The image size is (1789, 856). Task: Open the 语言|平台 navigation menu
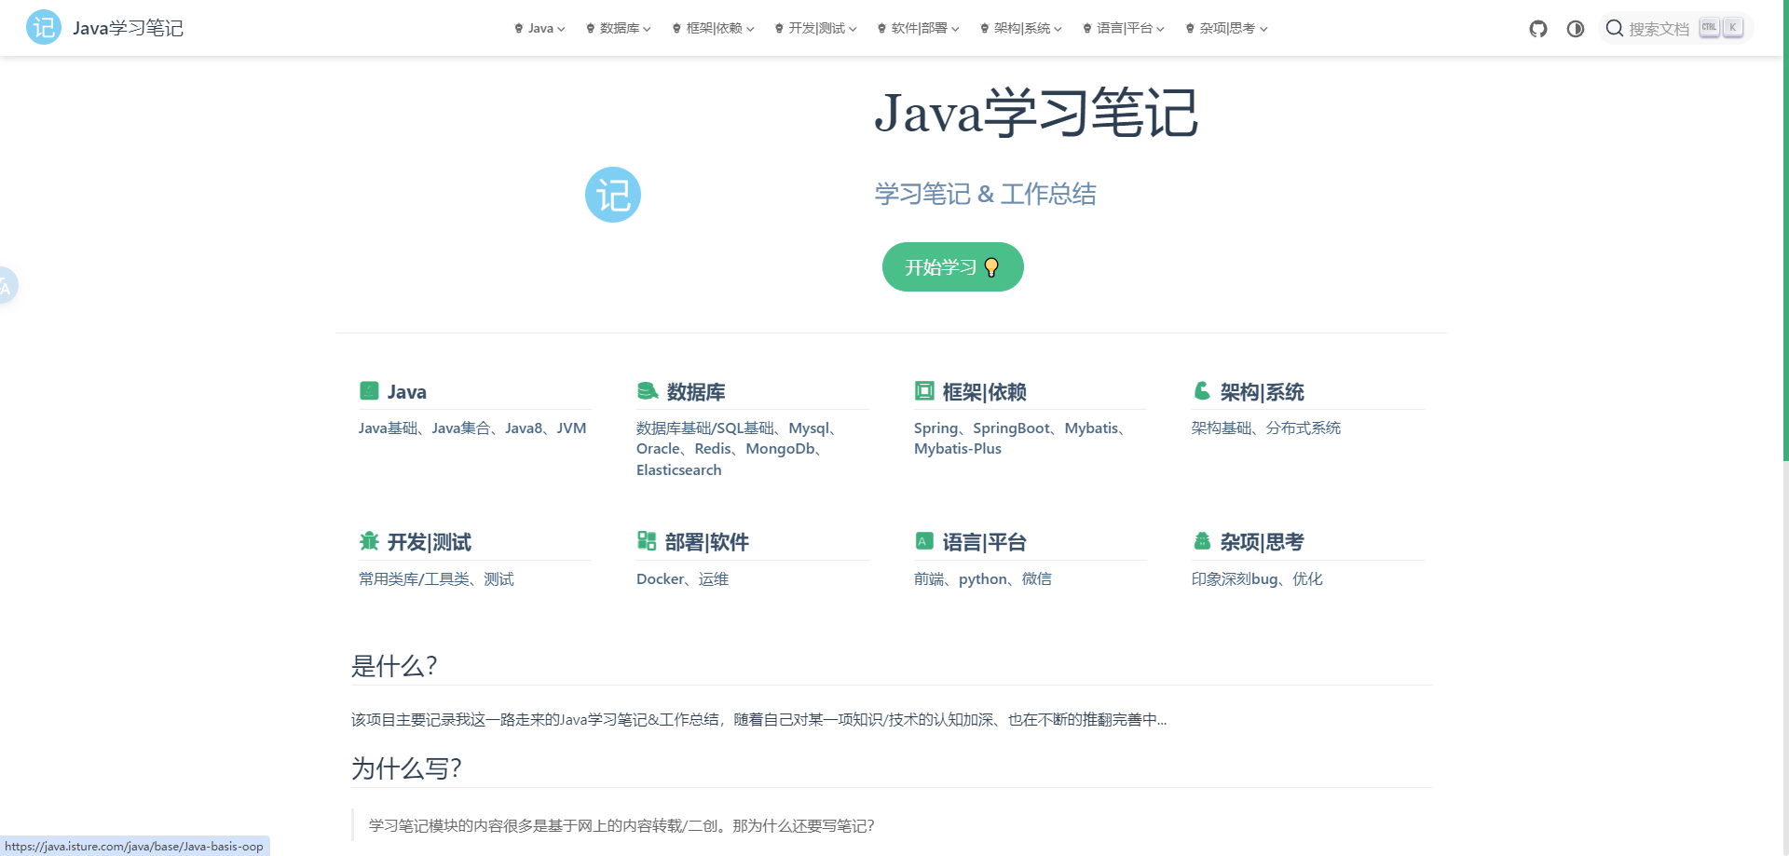pos(1125,29)
